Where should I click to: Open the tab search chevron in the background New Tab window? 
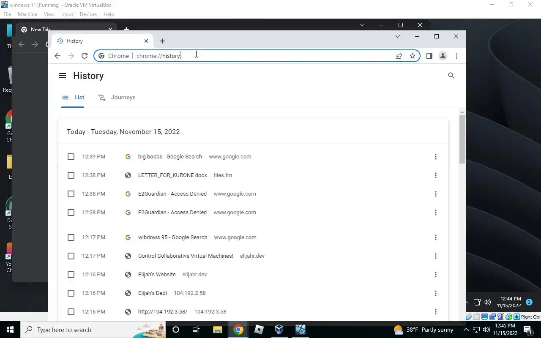[x=362, y=25]
